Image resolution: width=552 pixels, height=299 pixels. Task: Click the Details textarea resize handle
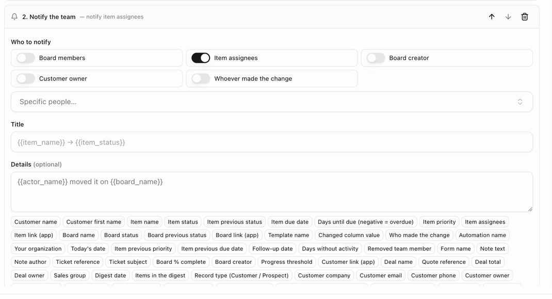pos(530,209)
